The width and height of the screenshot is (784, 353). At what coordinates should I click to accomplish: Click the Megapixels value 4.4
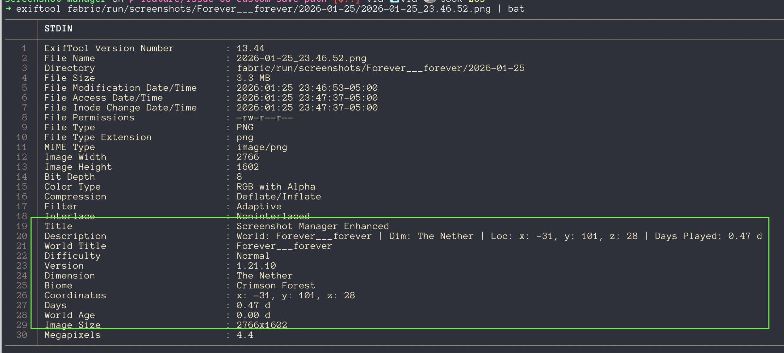click(245, 335)
